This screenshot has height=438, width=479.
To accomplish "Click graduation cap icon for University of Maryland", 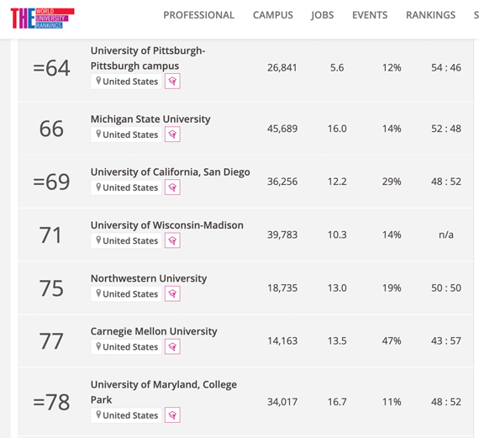I will [172, 415].
